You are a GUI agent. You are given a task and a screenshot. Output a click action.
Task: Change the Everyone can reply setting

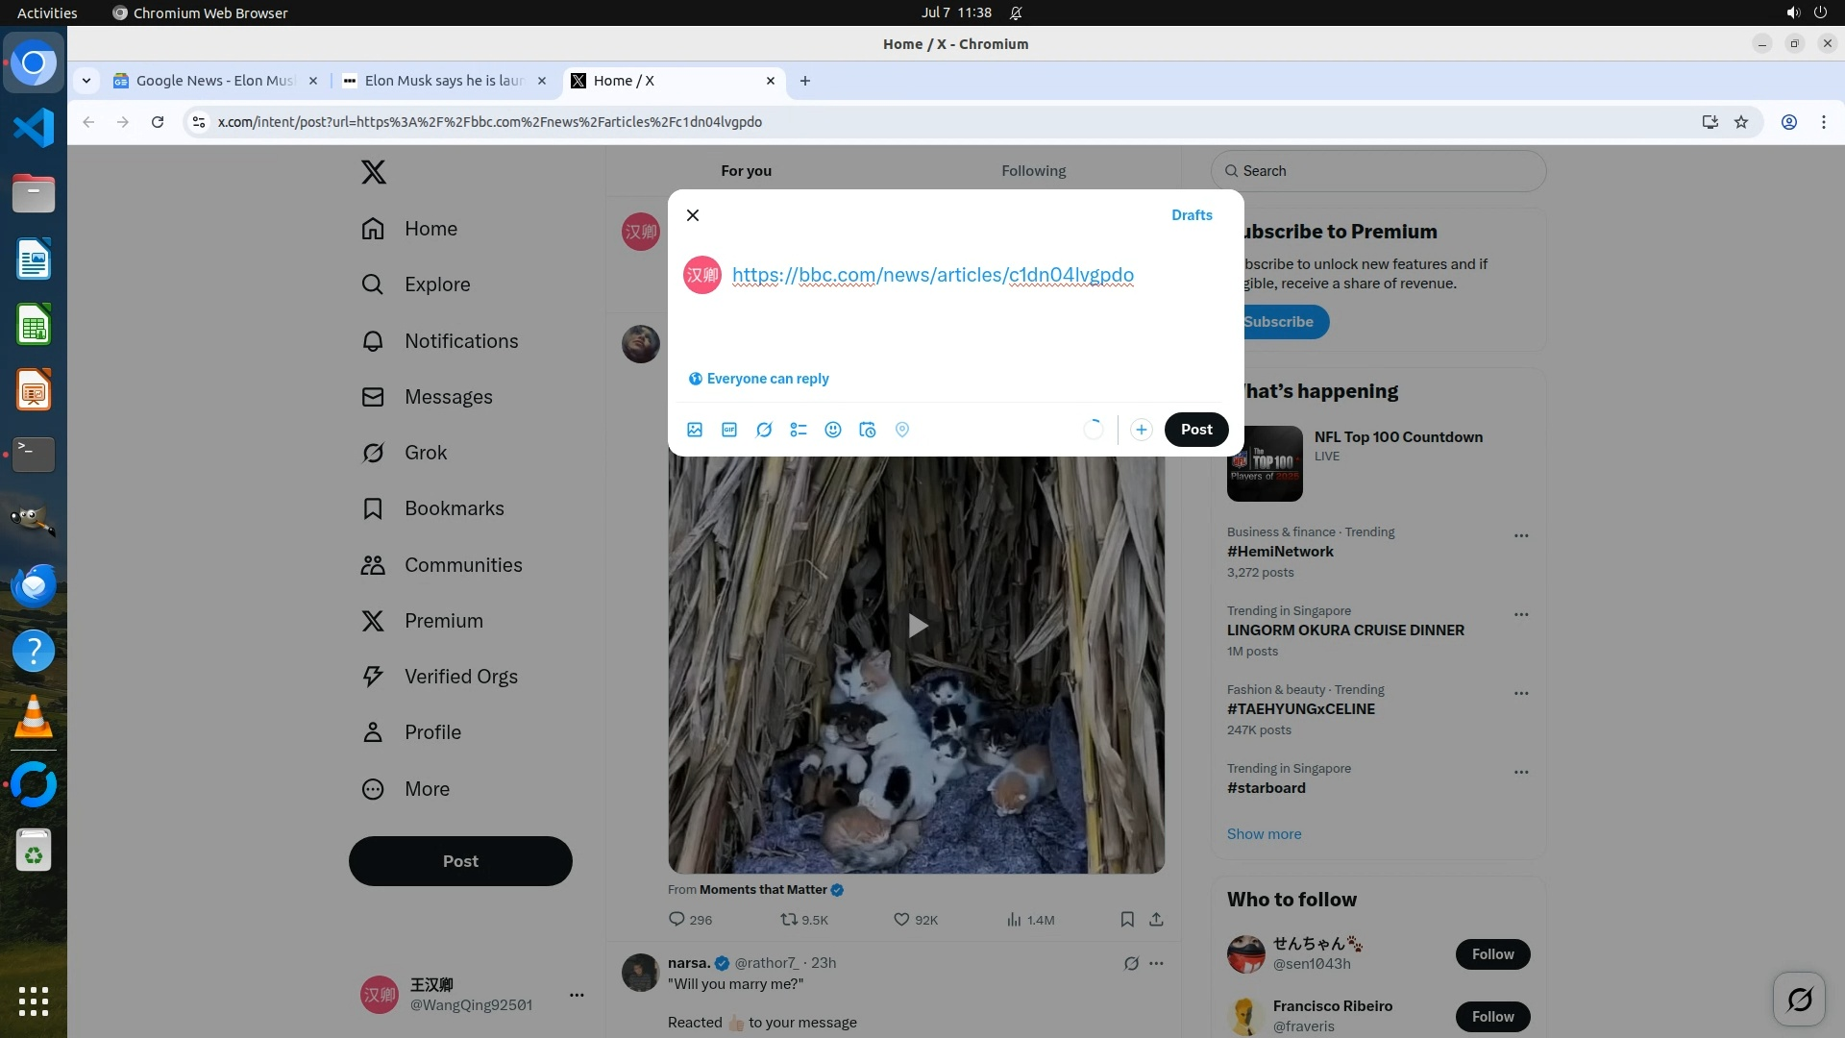(759, 379)
